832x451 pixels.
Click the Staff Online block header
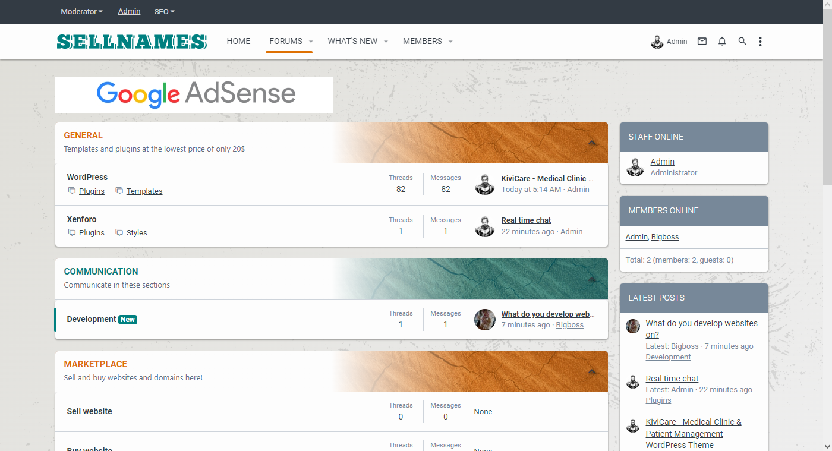(x=694, y=137)
